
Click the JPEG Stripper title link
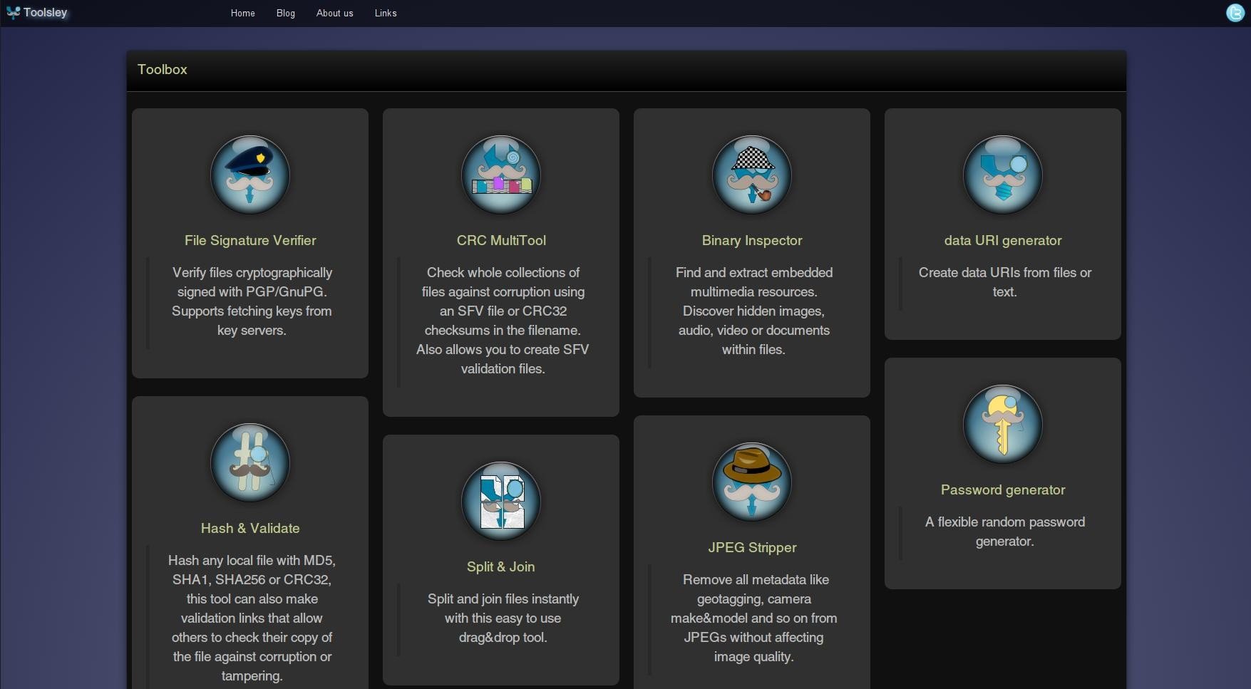752,548
